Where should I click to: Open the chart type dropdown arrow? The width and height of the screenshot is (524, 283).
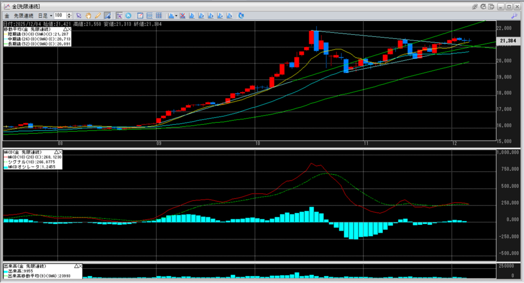pos(176,16)
